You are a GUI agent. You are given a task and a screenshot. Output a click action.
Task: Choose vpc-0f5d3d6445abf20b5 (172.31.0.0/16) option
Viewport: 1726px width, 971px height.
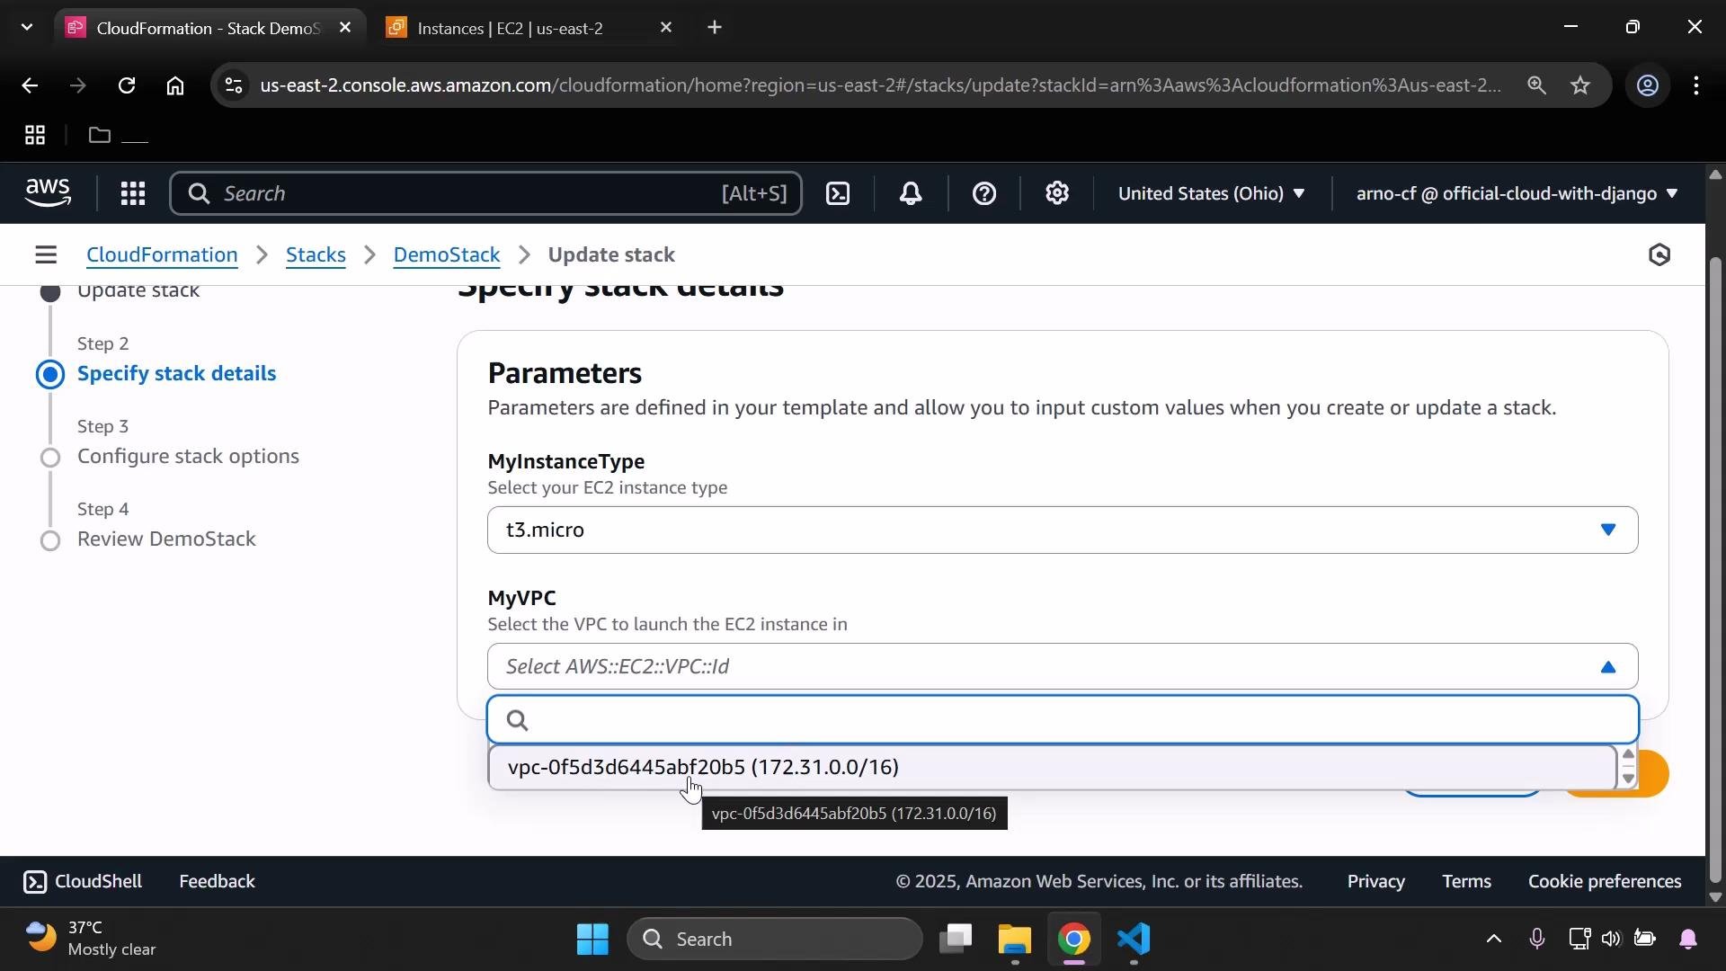pyautogui.click(x=1052, y=768)
